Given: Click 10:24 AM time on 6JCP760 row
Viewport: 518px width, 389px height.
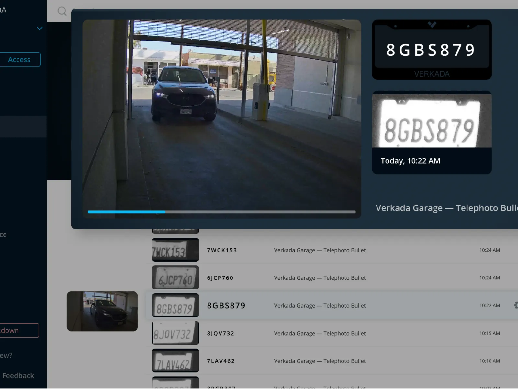Looking at the screenshot, I should pyautogui.click(x=490, y=278).
